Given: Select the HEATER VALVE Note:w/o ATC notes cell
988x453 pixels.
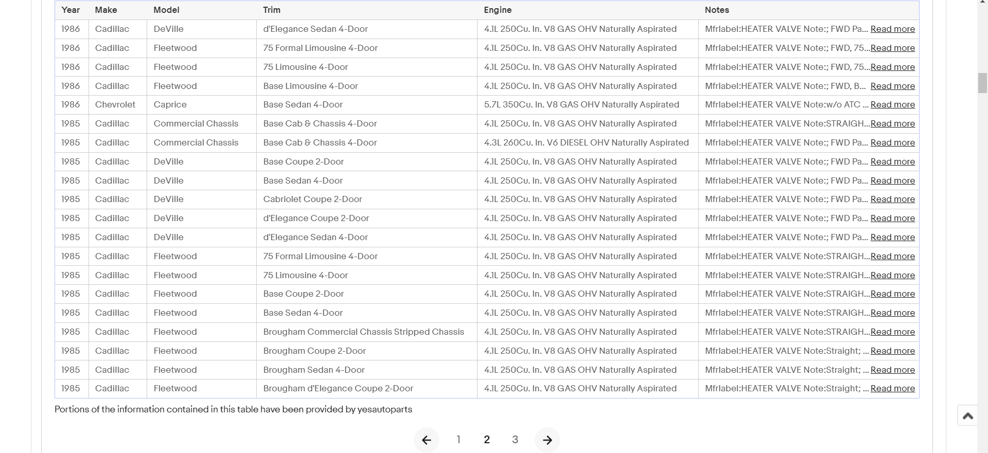Looking at the screenshot, I should click(809, 105).
